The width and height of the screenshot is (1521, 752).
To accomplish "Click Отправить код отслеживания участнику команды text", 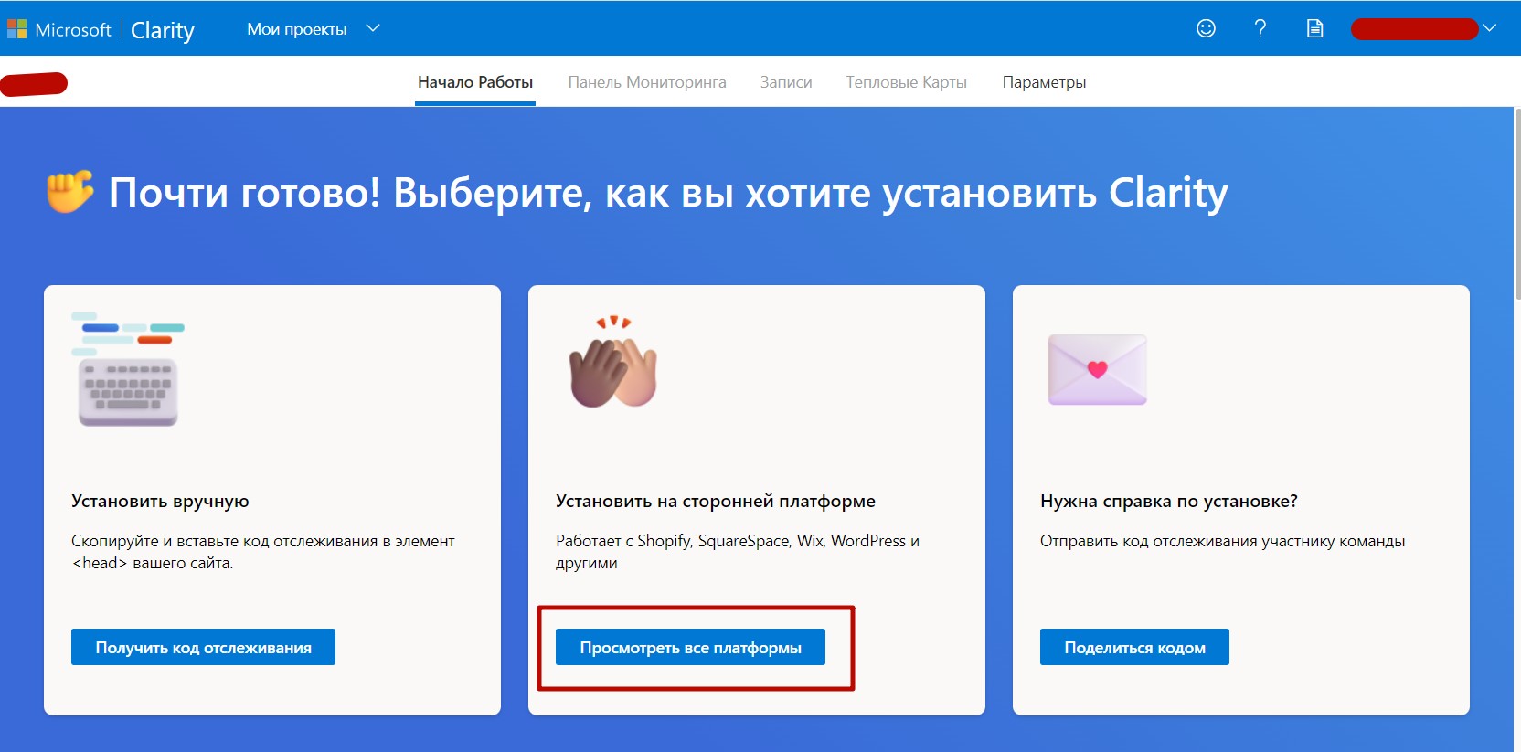I will [x=1222, y=541].
